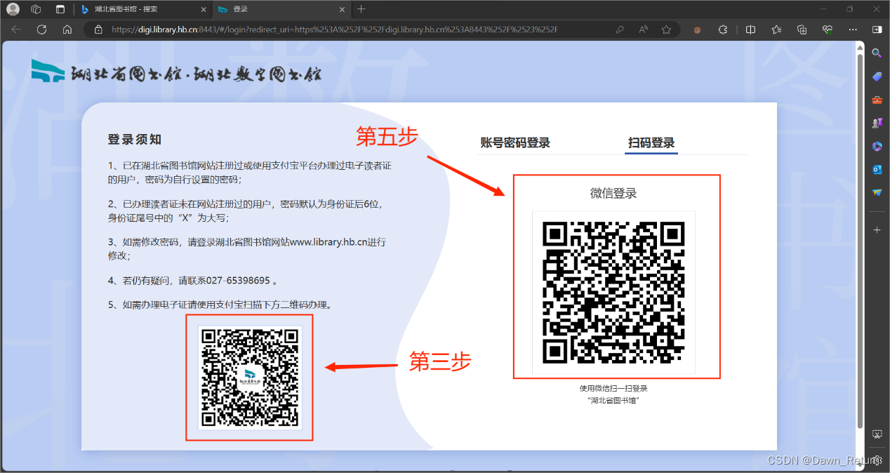Open the Collections panel
The width and height of the screenshot is (890, 473).
(x=802, y=29)
